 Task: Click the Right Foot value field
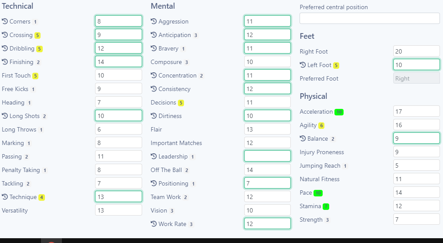(416, 51)
